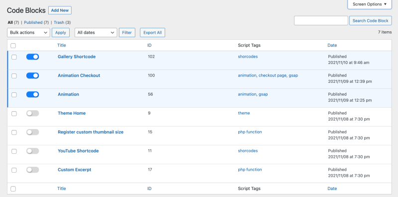The image size is (398, 197).
Task: Open the All dates filter dropdown
Action: (96, 32)
